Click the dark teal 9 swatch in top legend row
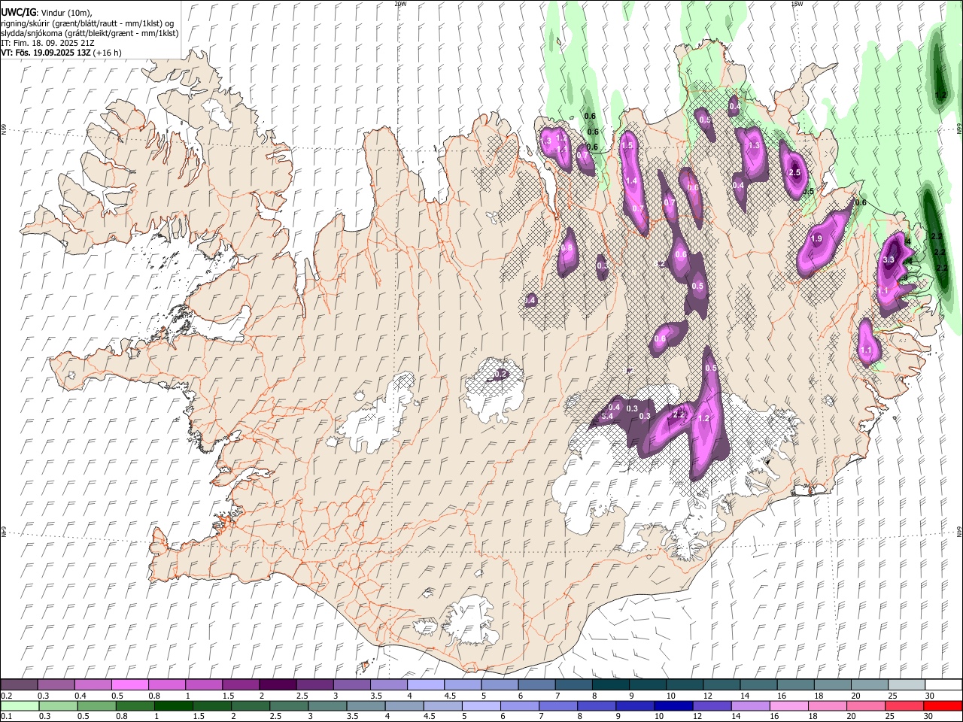The width and height of the screenshot is (963, 722). point(646,684)
